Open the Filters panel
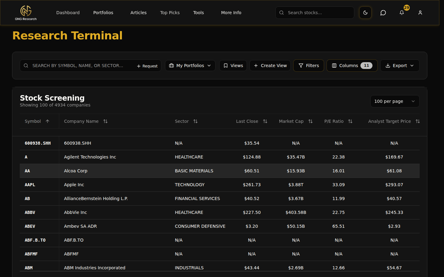Image resolution: width=444 pixels, height=277 pixels. (309, 66)
